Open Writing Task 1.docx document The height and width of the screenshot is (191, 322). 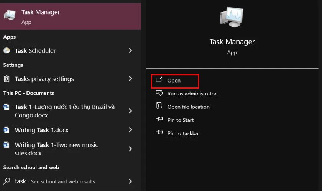[x=71, y=130]
